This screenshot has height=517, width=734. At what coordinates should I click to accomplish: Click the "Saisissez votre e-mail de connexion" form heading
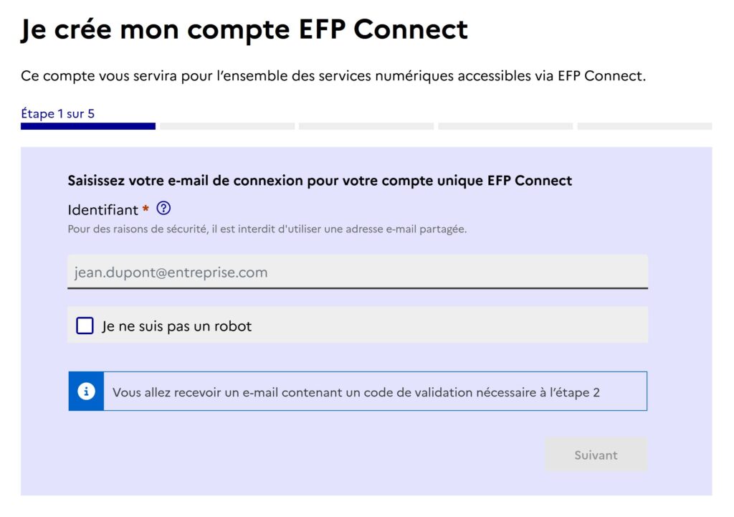pos(320,181)
